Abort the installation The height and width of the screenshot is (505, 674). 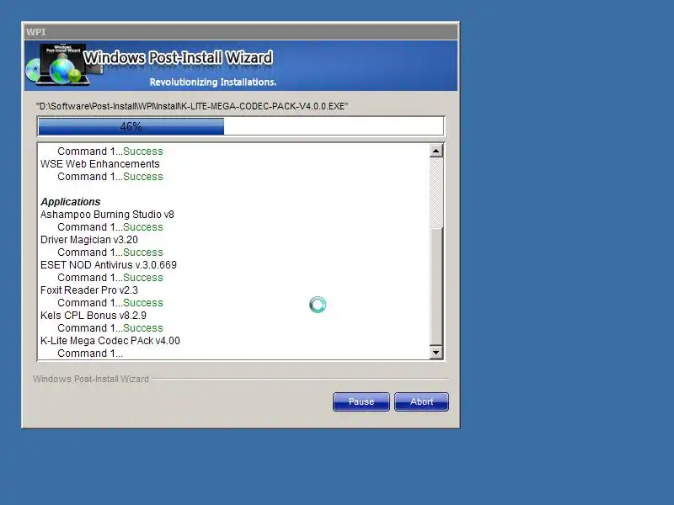[x=421, y=401]
